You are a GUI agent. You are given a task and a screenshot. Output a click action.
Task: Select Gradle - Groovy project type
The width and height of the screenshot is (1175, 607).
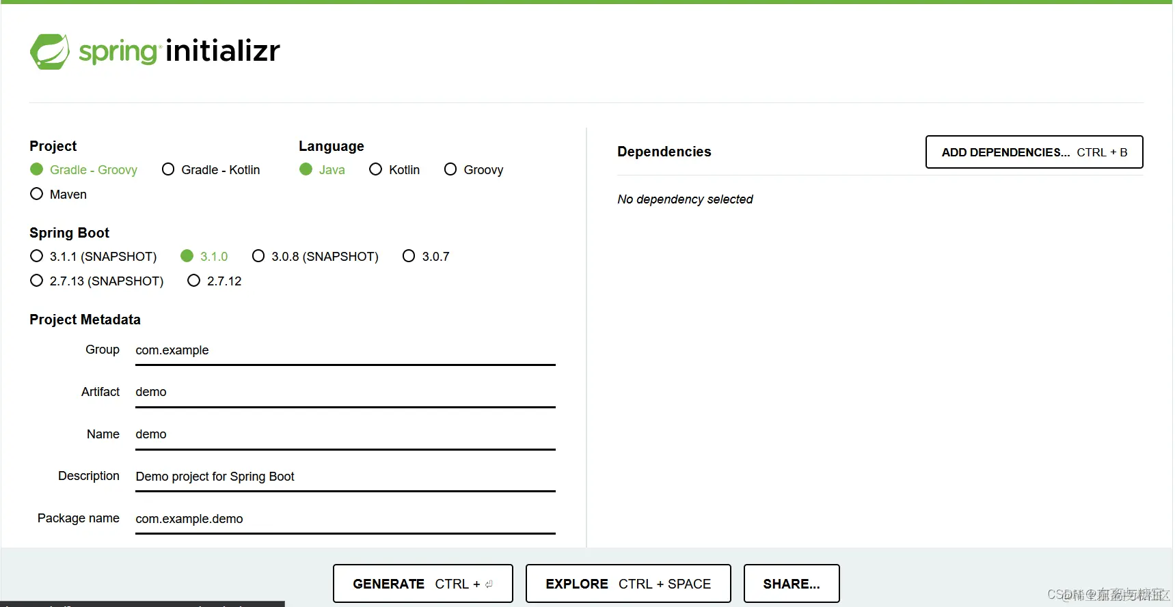pos(84,169)
